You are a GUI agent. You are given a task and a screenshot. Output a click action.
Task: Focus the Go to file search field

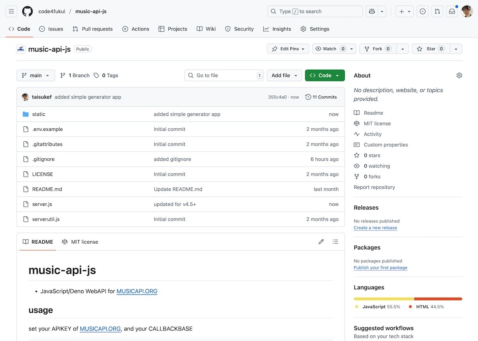tap(225, 75)
